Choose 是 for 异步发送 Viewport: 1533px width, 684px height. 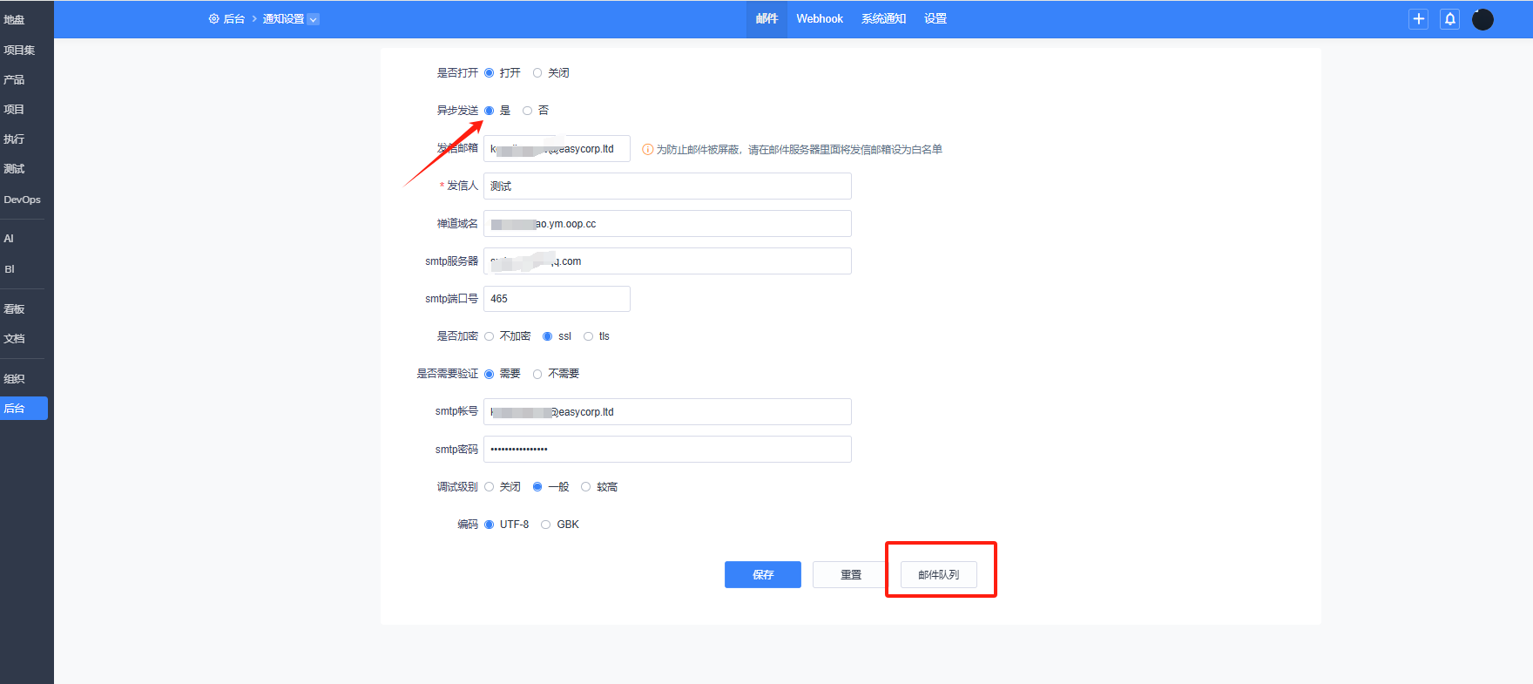coord(489,111)
